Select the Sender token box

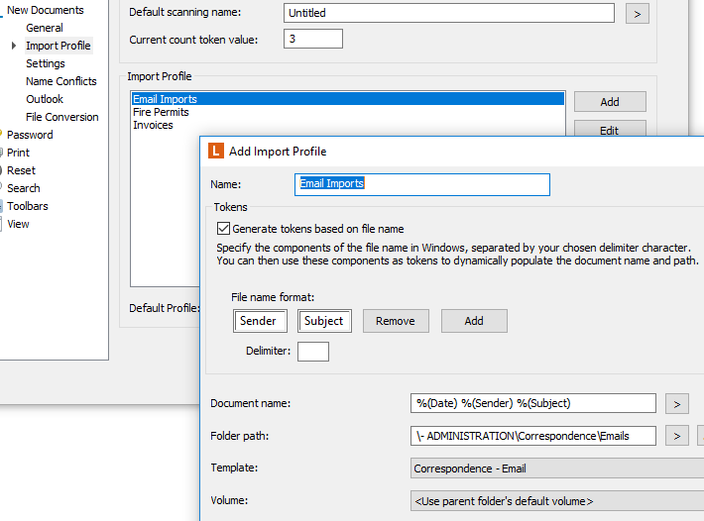pos(262,321)
